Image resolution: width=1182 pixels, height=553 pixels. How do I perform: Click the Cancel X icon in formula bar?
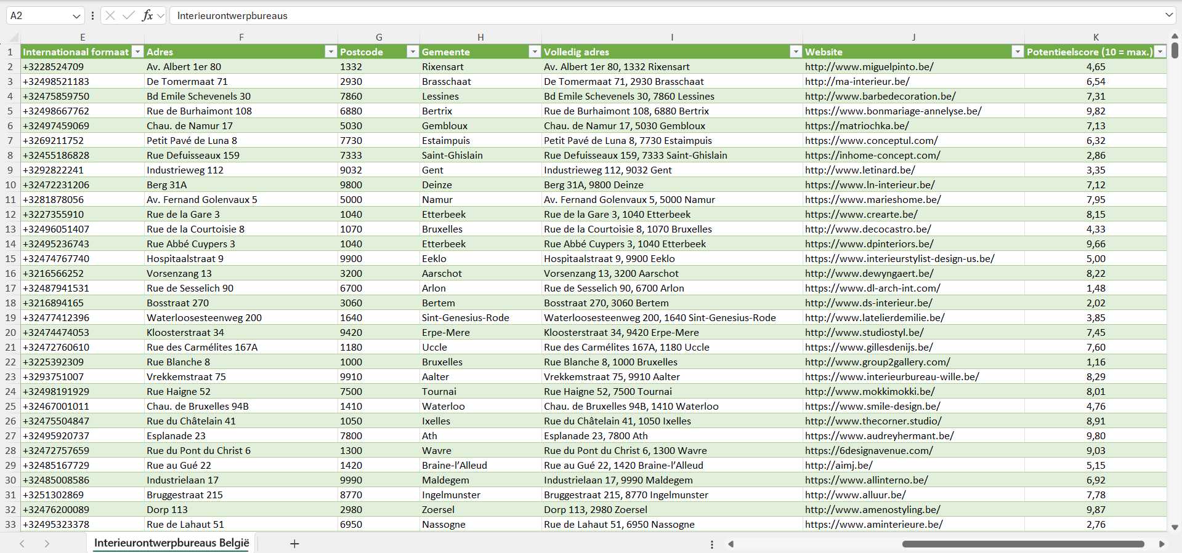coord(110,15)
